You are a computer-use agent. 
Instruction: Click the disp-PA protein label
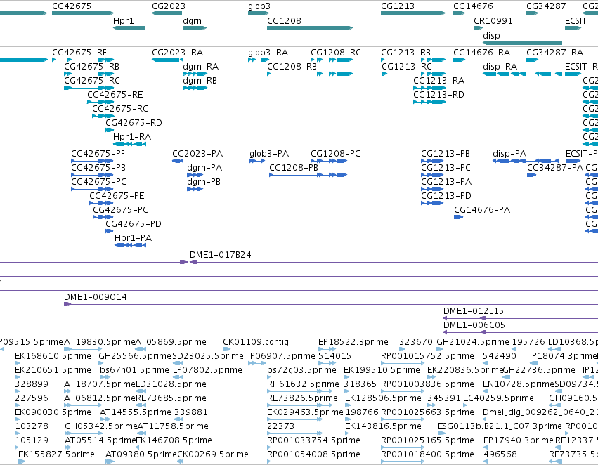point(509,154)
